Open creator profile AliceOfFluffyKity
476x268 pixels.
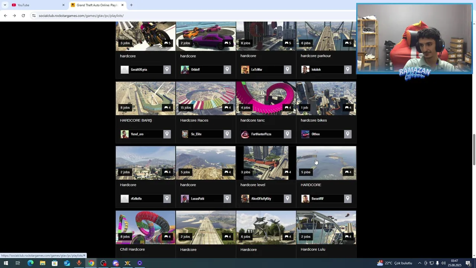pos(261,198)
